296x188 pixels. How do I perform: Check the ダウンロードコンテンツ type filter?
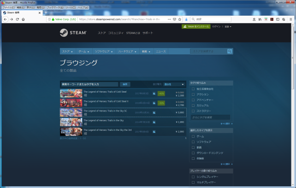click(193, 153)
